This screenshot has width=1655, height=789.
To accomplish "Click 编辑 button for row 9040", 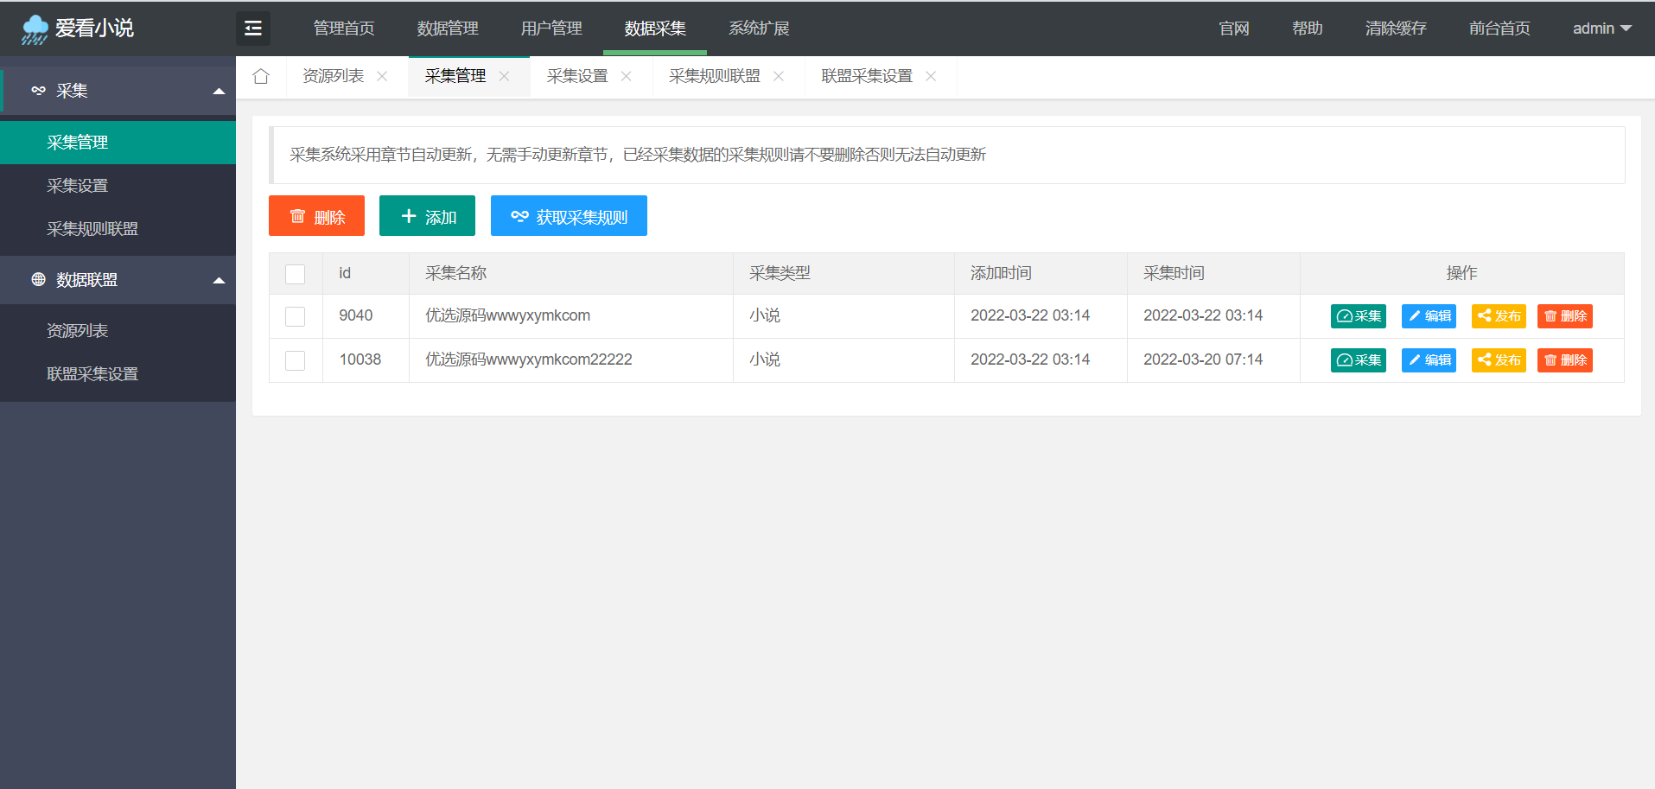I will pos(1429,316).
